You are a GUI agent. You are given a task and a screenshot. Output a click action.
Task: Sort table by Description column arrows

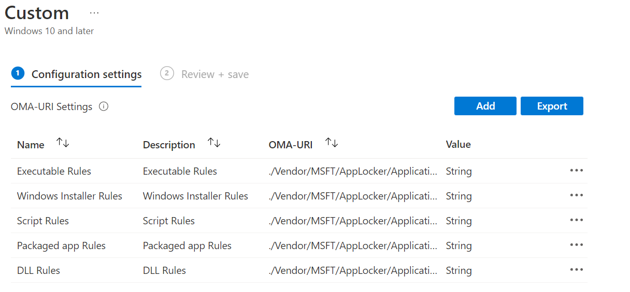tap(214, 143)
